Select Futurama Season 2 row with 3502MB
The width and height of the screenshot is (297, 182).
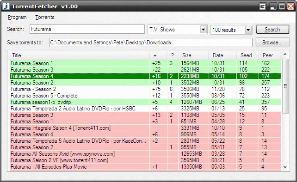145,83
